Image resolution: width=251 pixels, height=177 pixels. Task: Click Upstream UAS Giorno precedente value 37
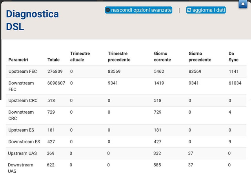coord(191,153)
